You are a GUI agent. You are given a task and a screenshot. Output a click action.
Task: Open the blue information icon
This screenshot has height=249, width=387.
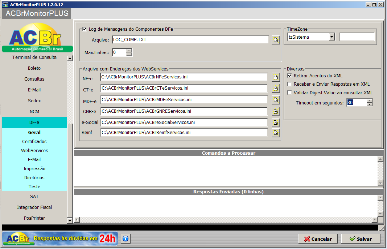[x=125, y=239]
